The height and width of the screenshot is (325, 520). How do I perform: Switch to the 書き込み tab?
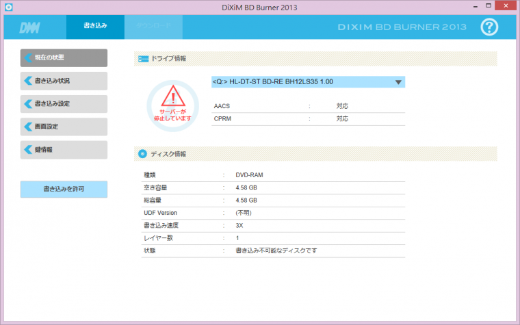[x=96, y=27]
